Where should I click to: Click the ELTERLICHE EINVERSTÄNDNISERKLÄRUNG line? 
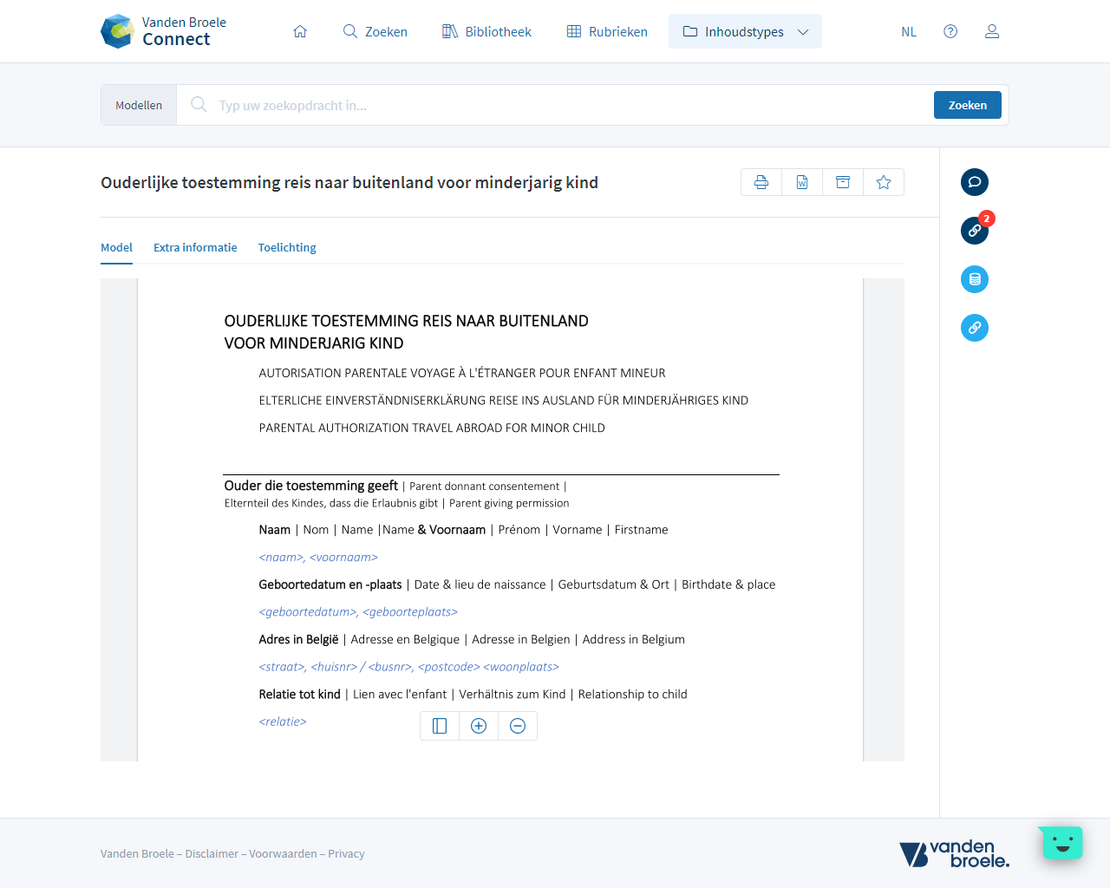click(x=503, y=400)
